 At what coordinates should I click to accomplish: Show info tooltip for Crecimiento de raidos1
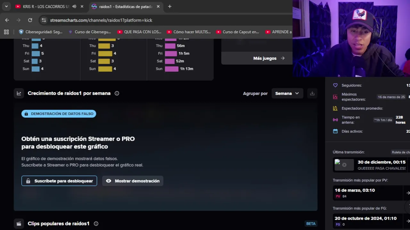click(117, 93)
